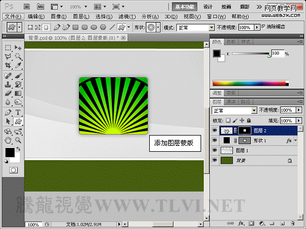Swap foreground and background colors
Viewport: 306px width, 229px height.
(18, 149)
